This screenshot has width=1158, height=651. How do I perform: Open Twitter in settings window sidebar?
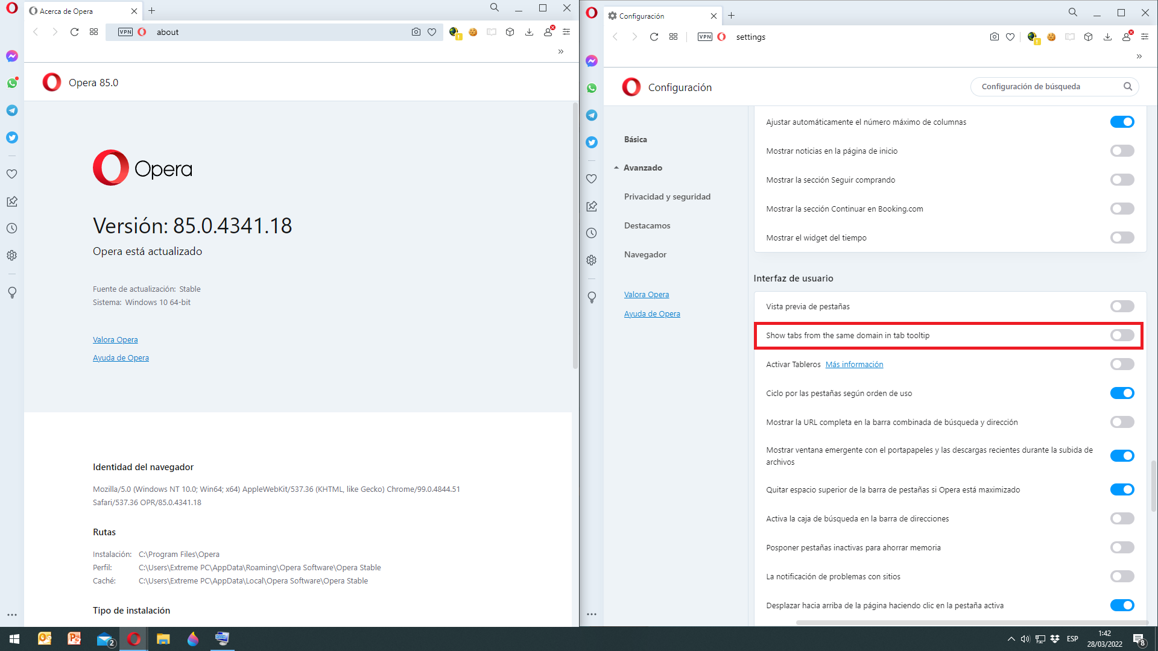(592, 142)
